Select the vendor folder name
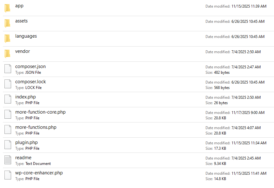 tap(23, 51)
